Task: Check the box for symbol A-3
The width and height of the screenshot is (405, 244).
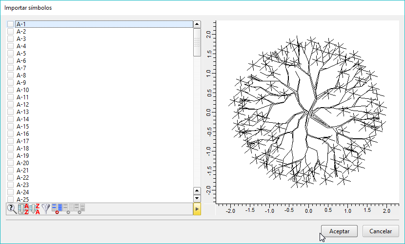Action: (10, 38)
